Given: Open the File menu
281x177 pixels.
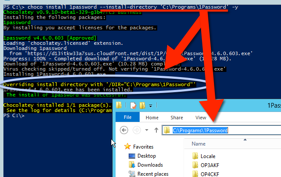Looking at the screenshot, I should (128, 117).
